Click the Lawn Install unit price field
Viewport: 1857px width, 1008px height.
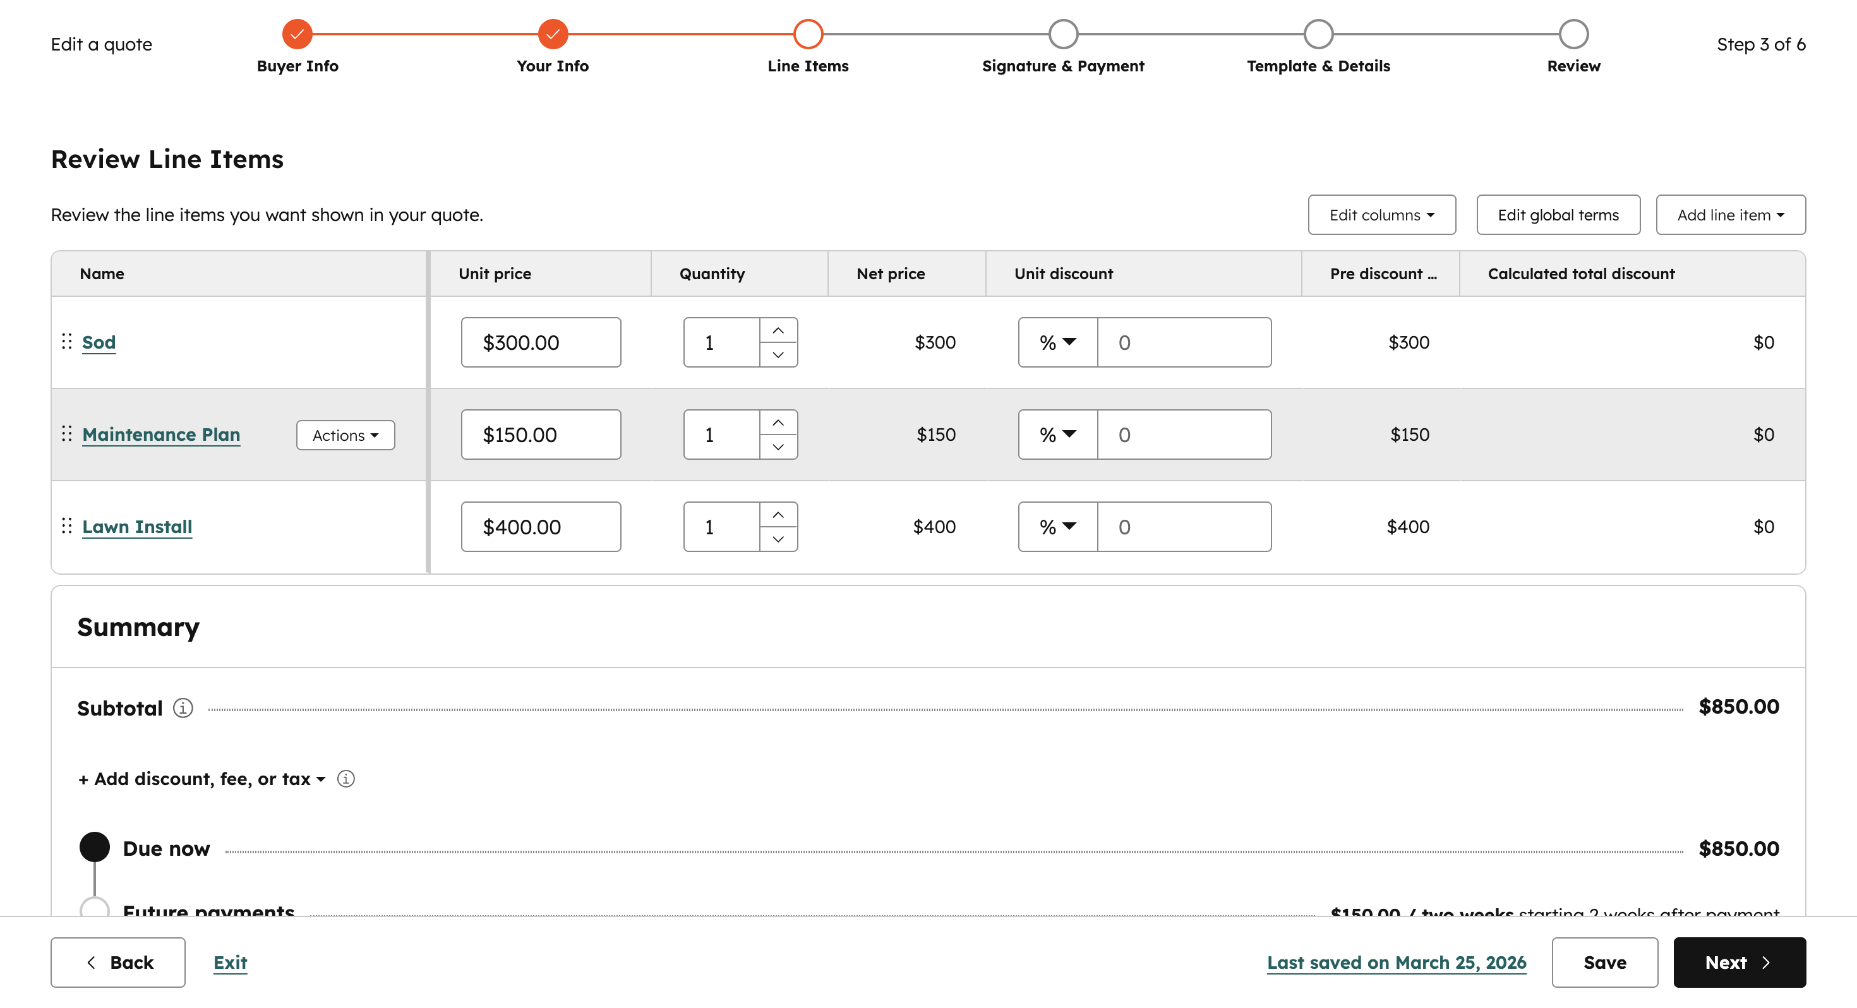[x=541, y=527]
